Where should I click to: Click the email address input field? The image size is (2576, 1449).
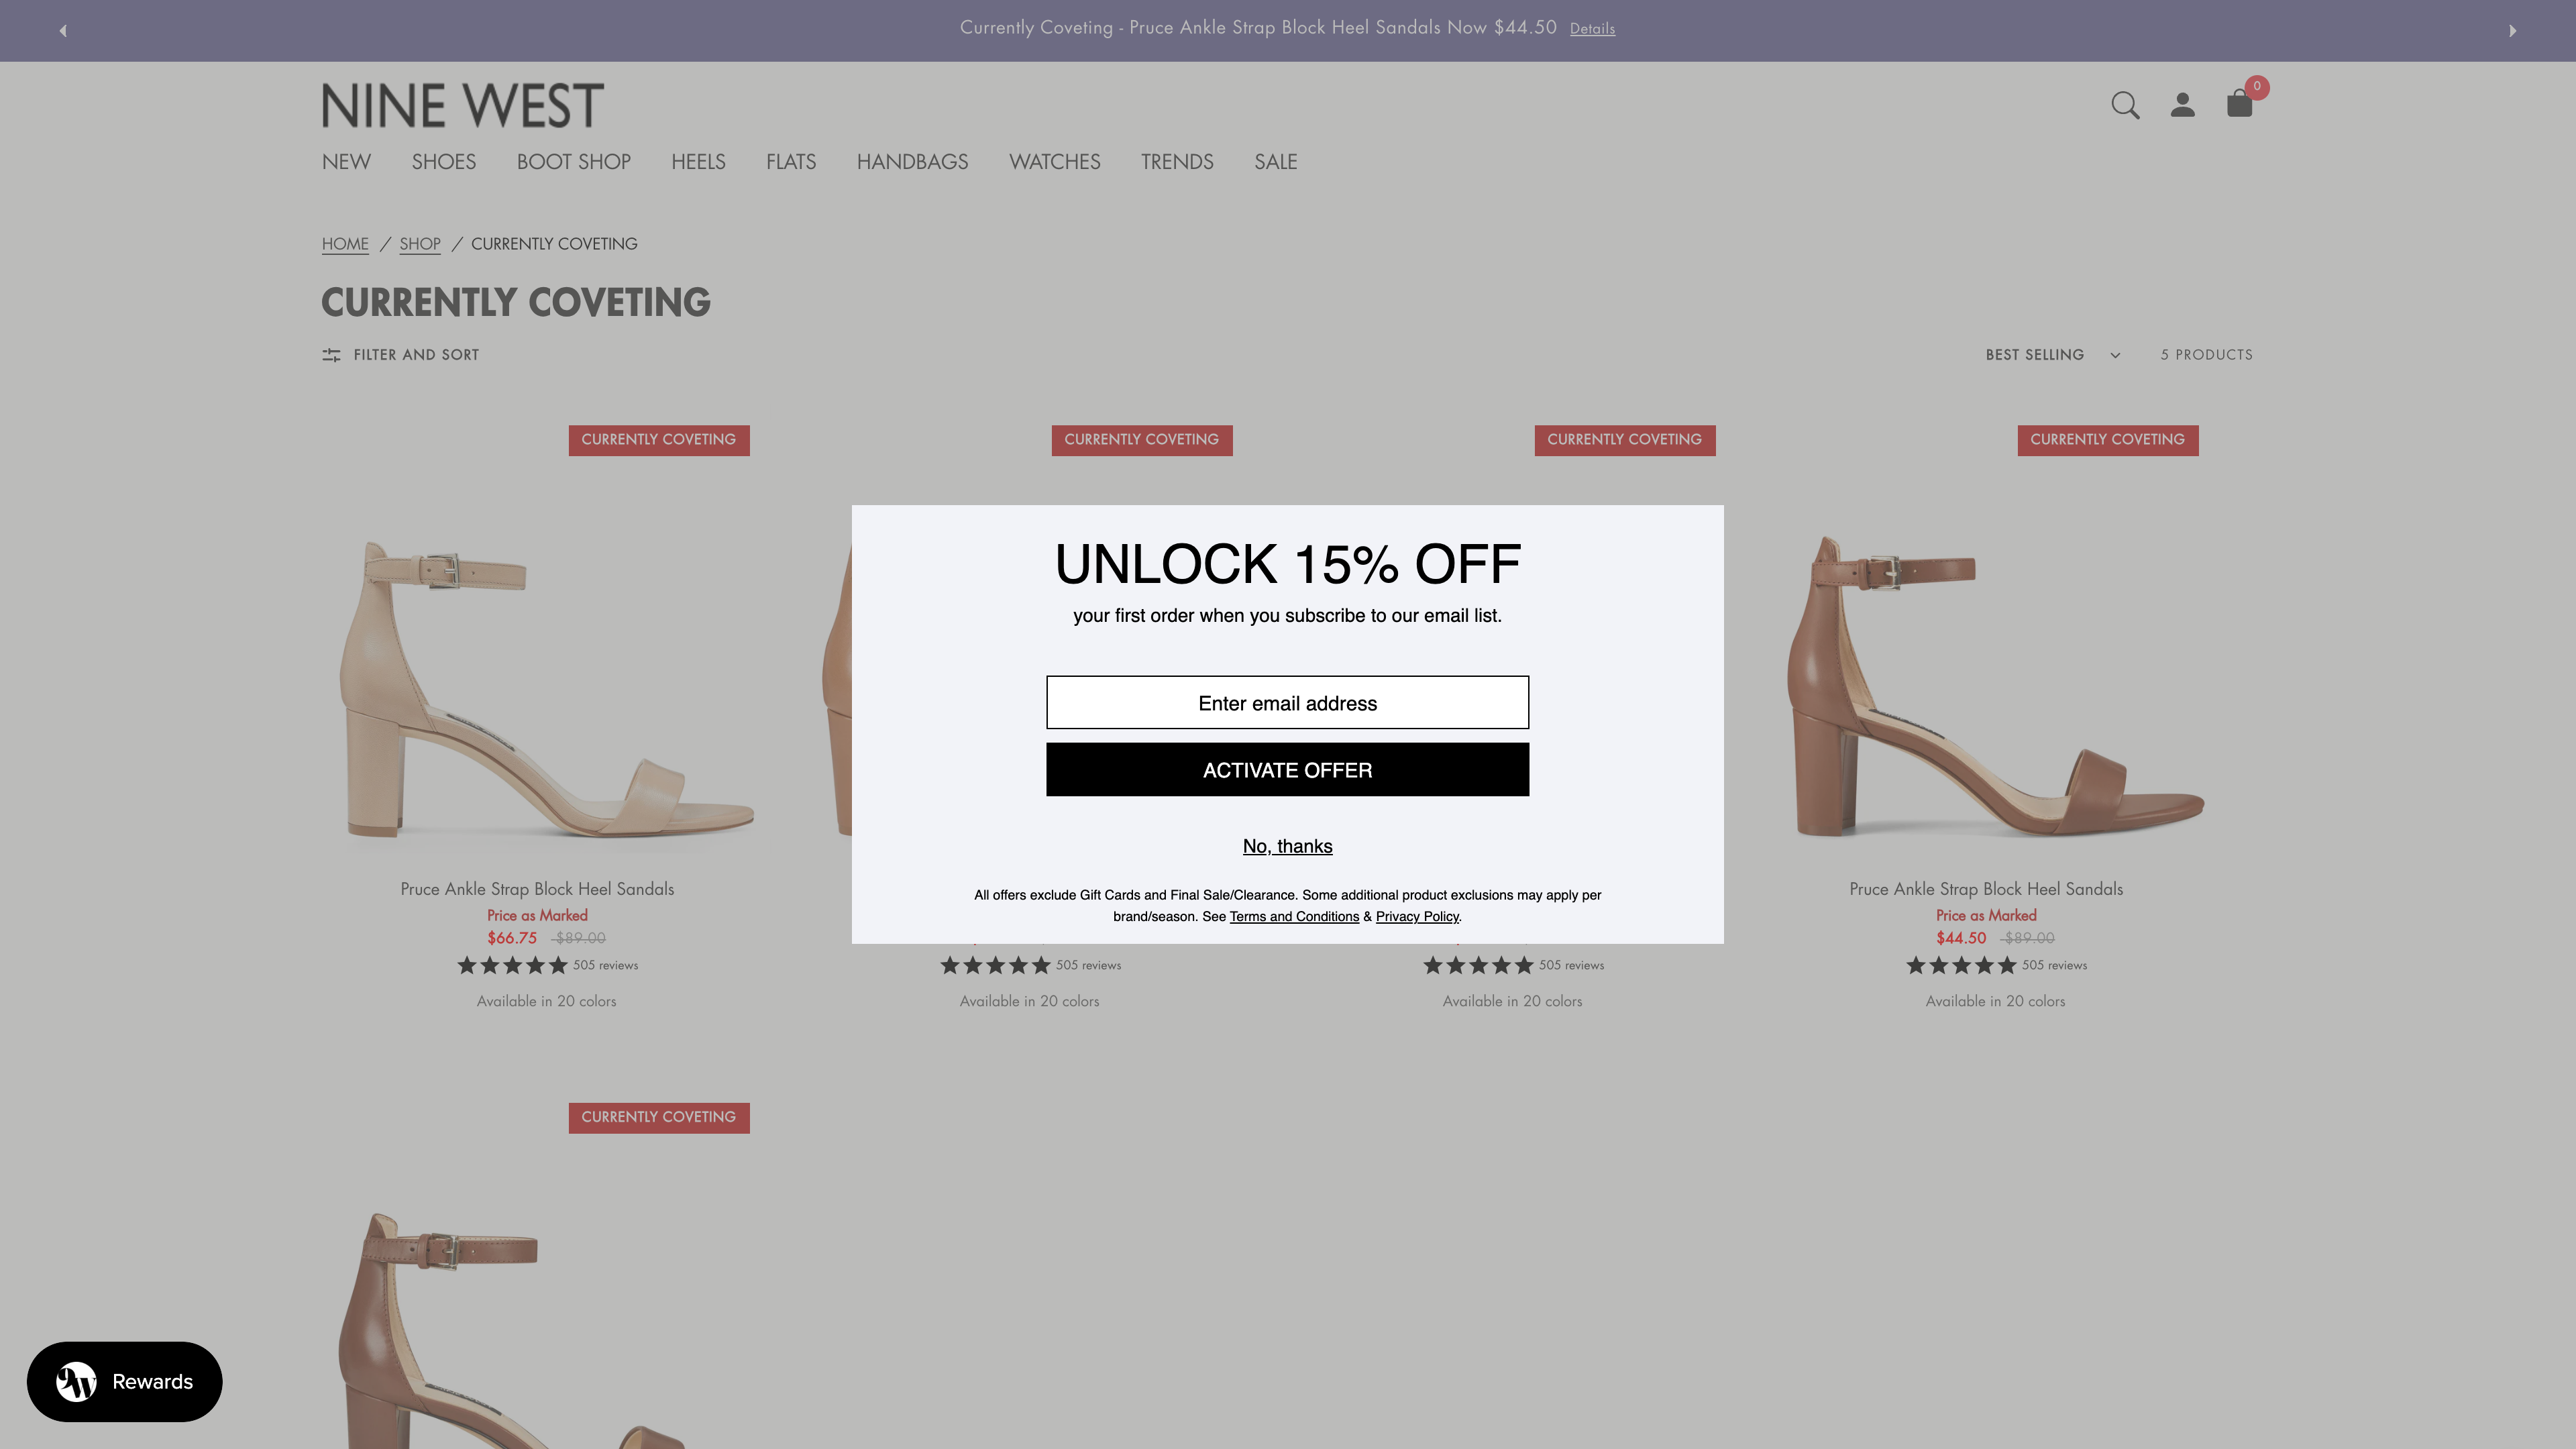1287,702
